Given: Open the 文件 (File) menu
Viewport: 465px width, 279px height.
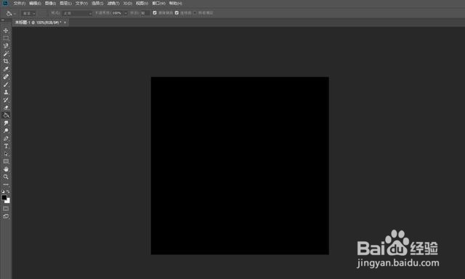Looking at the screenshot, I should [20, 3].
